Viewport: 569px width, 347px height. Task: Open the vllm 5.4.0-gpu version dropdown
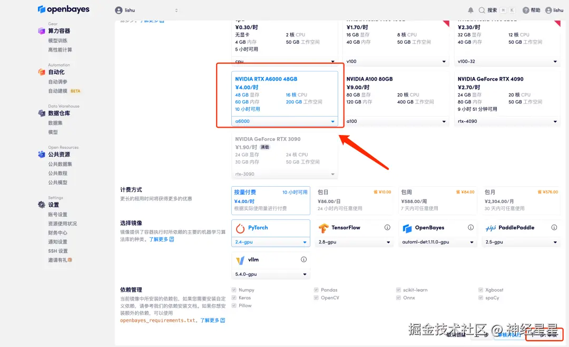click(x=271, y=274)
